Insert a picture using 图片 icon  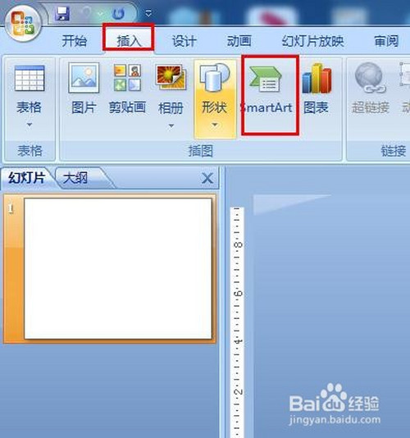point(84,78)
